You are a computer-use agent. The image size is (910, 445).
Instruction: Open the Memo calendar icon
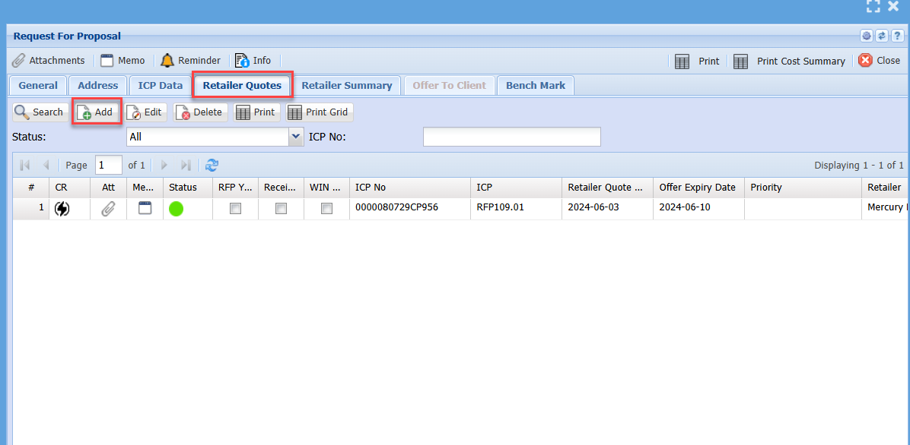click(x=107, y=61)
